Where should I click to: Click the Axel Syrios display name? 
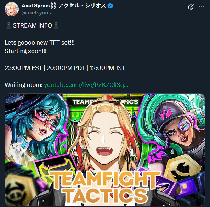click(x=36, y=6)
